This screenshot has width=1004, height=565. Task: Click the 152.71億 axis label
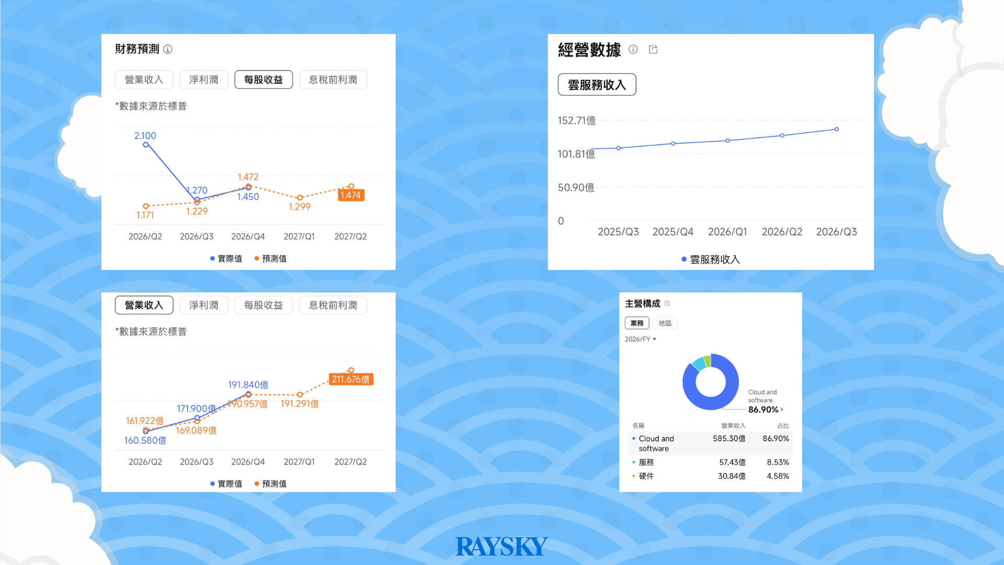tap(577, 120)
